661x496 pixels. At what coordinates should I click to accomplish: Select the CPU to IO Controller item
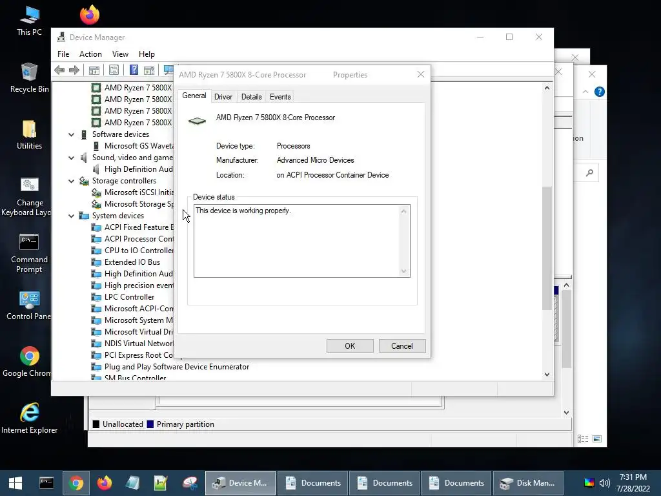[139, 251]
